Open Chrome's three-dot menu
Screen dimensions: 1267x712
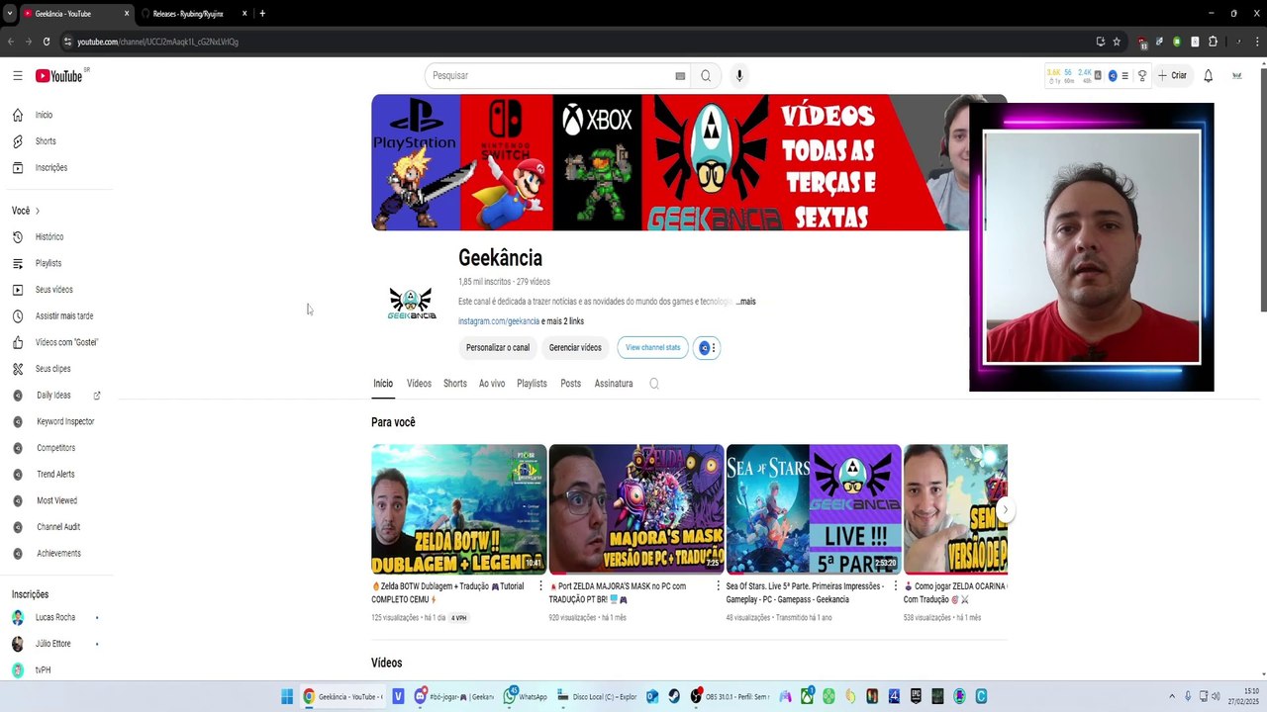click(x=1256, y=42)
